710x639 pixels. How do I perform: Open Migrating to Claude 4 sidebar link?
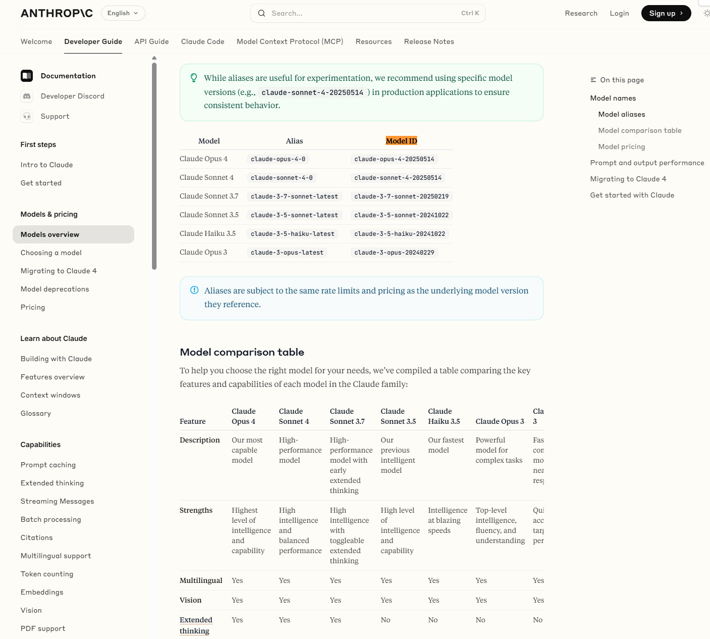tap(59, 271)
